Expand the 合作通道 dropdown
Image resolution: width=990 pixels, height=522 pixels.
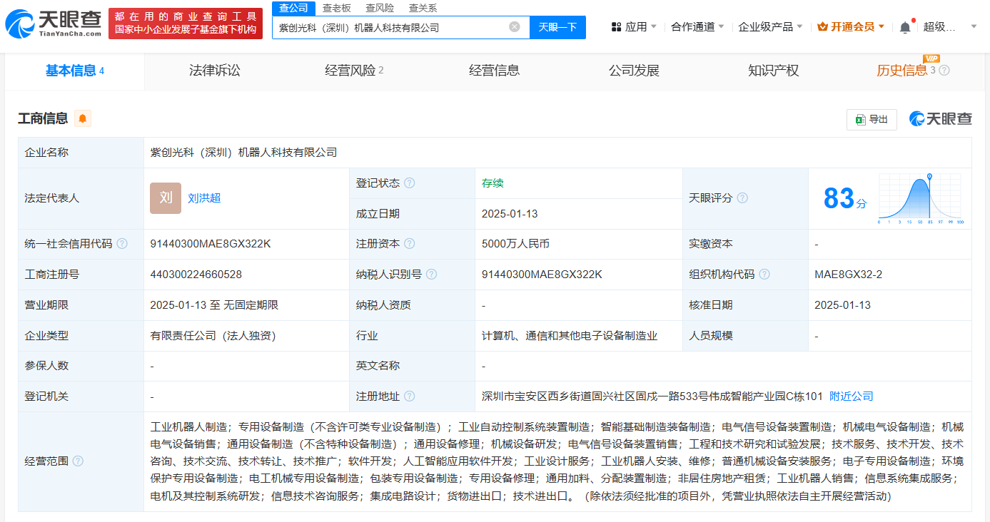click(x=697, y=27)
